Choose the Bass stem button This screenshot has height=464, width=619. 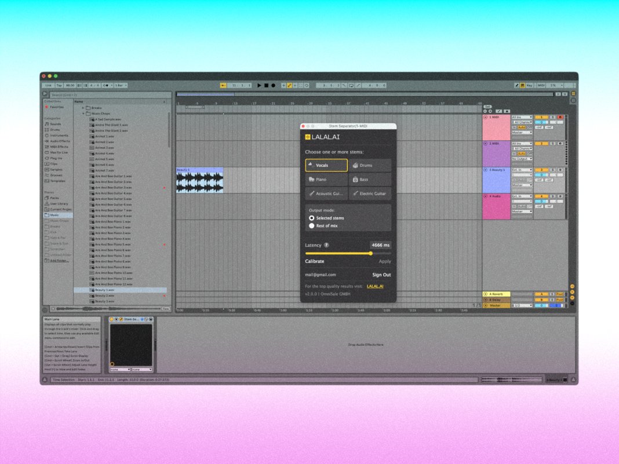pos(370,180)
